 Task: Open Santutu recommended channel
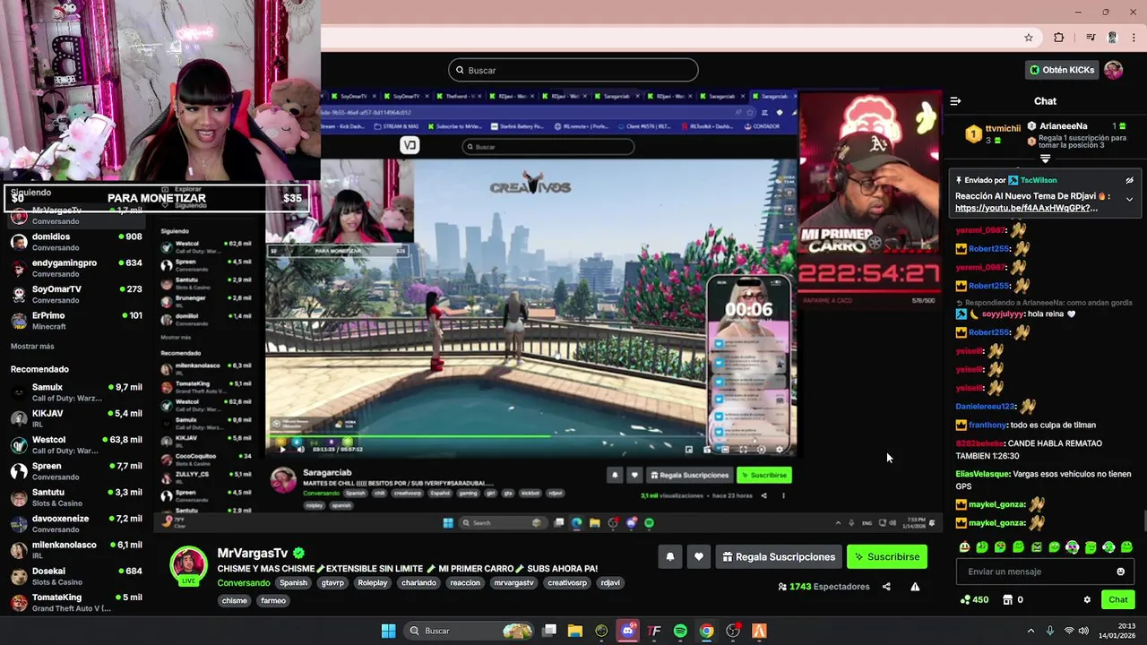coord(77,497)
